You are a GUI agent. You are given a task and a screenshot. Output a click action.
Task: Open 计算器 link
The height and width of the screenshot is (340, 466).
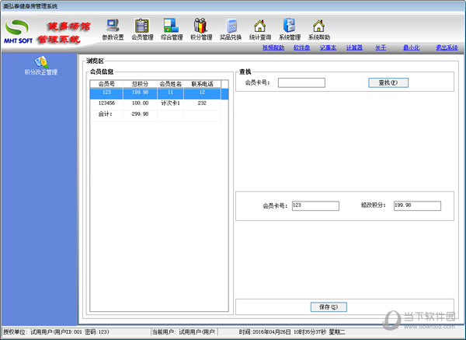[x=354, y=47]
